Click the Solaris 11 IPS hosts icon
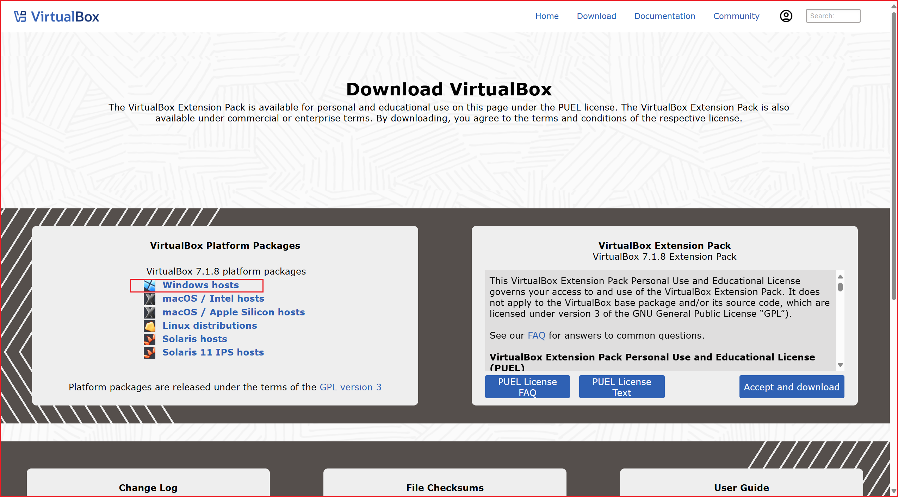The width and height of the screenshot is (898, 497). pyautogui.click(x=149, y=353)
